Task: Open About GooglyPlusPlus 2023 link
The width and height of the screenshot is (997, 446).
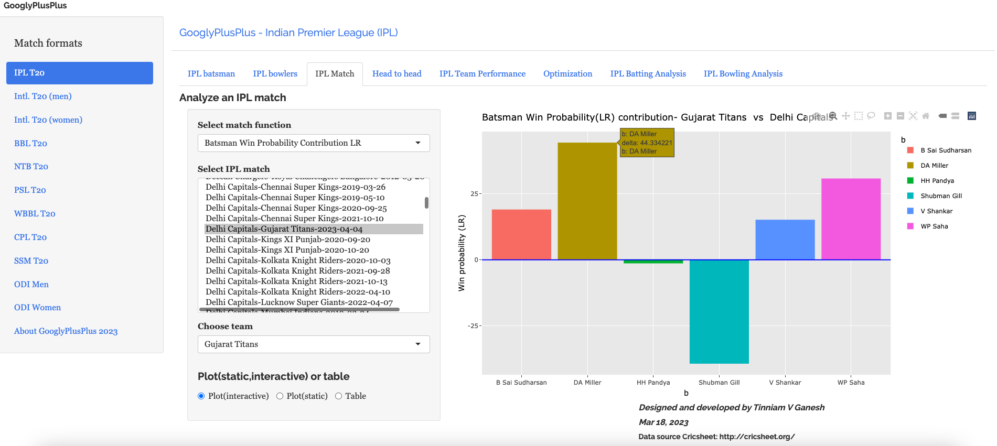Action: pos(66,331)
